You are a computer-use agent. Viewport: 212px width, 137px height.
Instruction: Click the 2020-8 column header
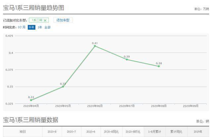click(52, 132)
